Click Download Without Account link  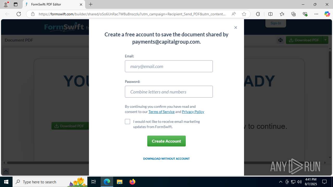166,159
